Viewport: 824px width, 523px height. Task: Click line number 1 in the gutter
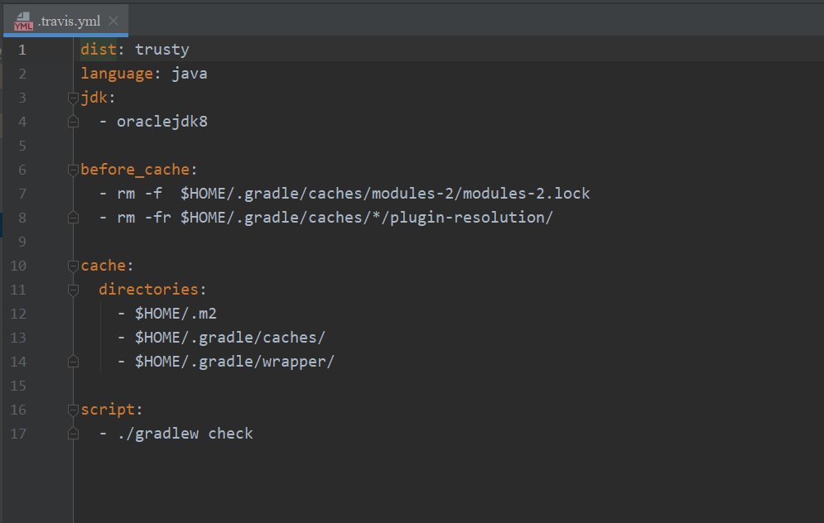pyautogui.click(x=22, y=50)
